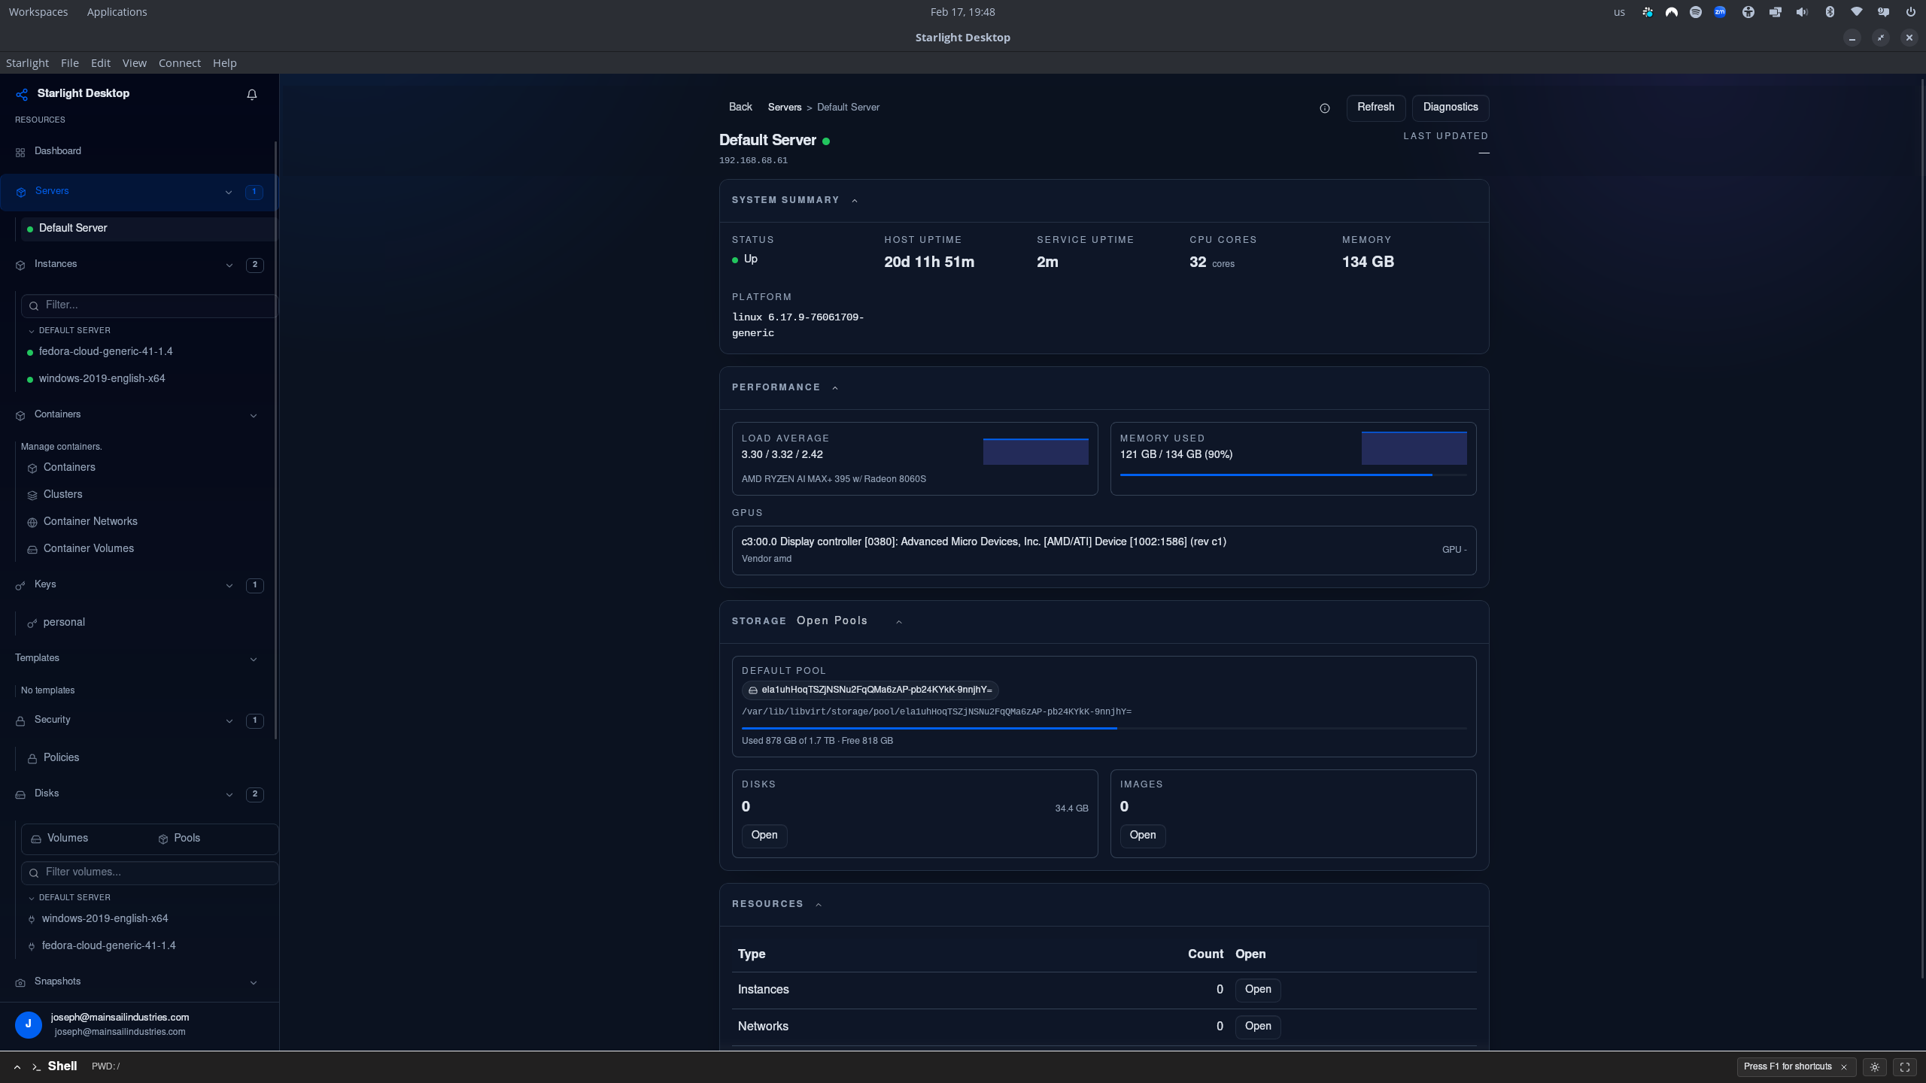Viewport: 1926px width, 1083px height.
Task: Click the Diagnostics button
Action: (1451, 108)
